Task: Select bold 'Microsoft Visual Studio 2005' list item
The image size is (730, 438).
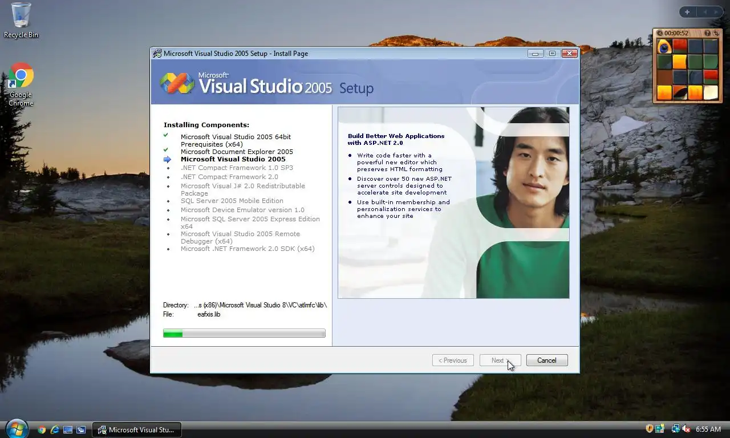Action: [x=233, y=159]
